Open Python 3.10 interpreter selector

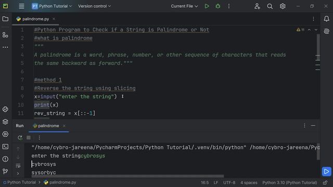pos(290,182)
